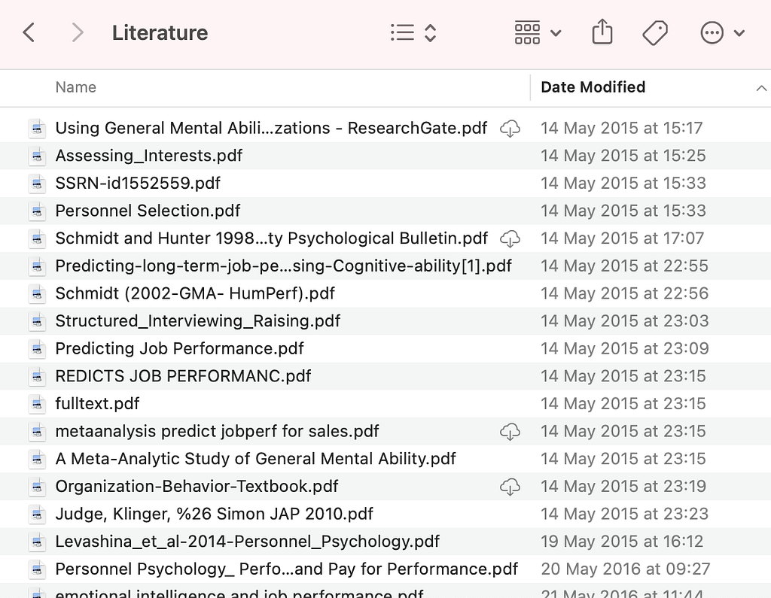Click the date 14 May 2015 at 23:23
This screenshot has width=771, height=598.
pos(624,514)
